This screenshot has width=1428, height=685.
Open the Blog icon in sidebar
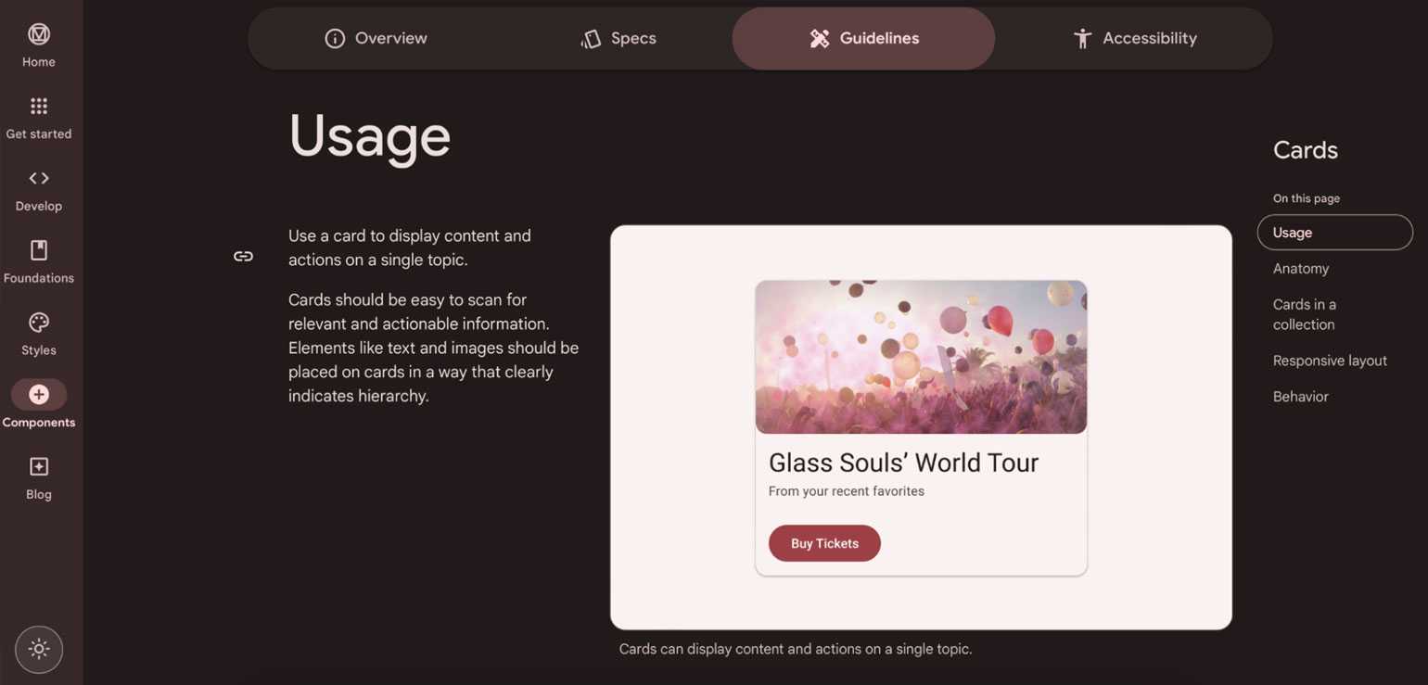click(x=39, y=467)
